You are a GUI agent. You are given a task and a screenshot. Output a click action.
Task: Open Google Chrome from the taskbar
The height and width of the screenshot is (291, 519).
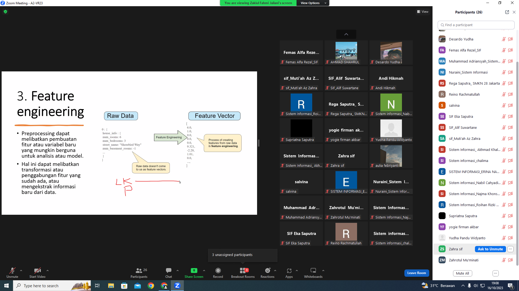(x=151, y=286)
